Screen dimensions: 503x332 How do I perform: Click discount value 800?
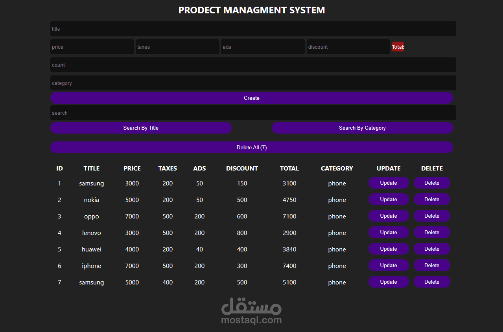pyautogui.click(x=242, y=233)
